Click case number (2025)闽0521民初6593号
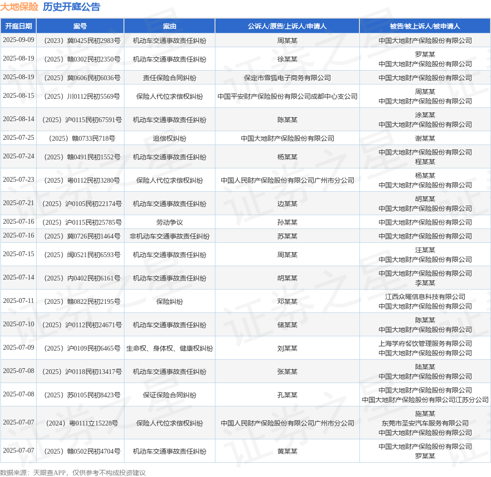This screenshot has height=477, width=491. pyautogui.click(x=80, y=255)
